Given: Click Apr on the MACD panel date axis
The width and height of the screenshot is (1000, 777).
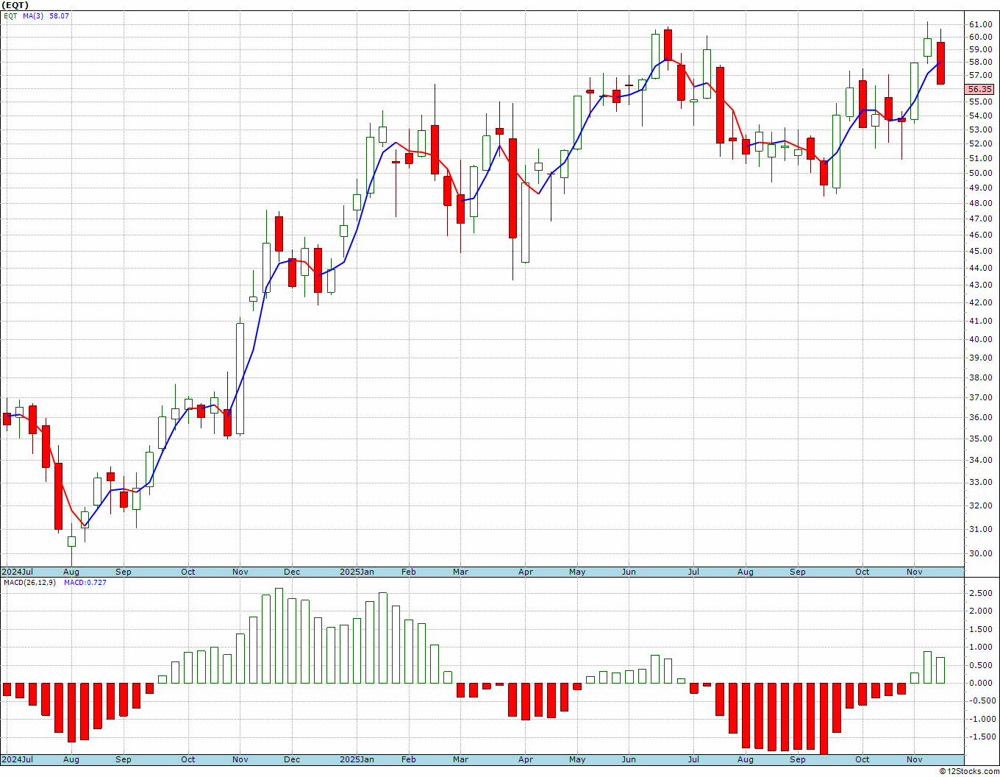Looking at the screenshot, I should click(x=525, y=759).
